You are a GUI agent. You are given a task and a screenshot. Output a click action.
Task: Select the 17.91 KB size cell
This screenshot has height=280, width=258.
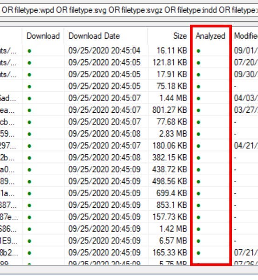[171, 74]
